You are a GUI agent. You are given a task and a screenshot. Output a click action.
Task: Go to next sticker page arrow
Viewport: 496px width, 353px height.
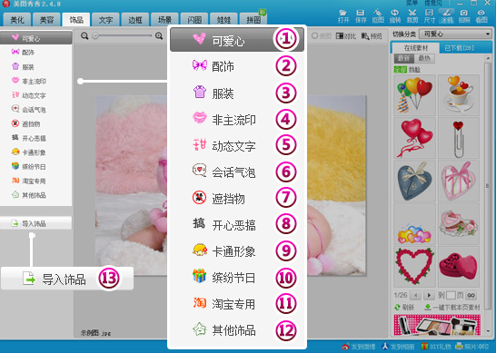coord(429,296)
